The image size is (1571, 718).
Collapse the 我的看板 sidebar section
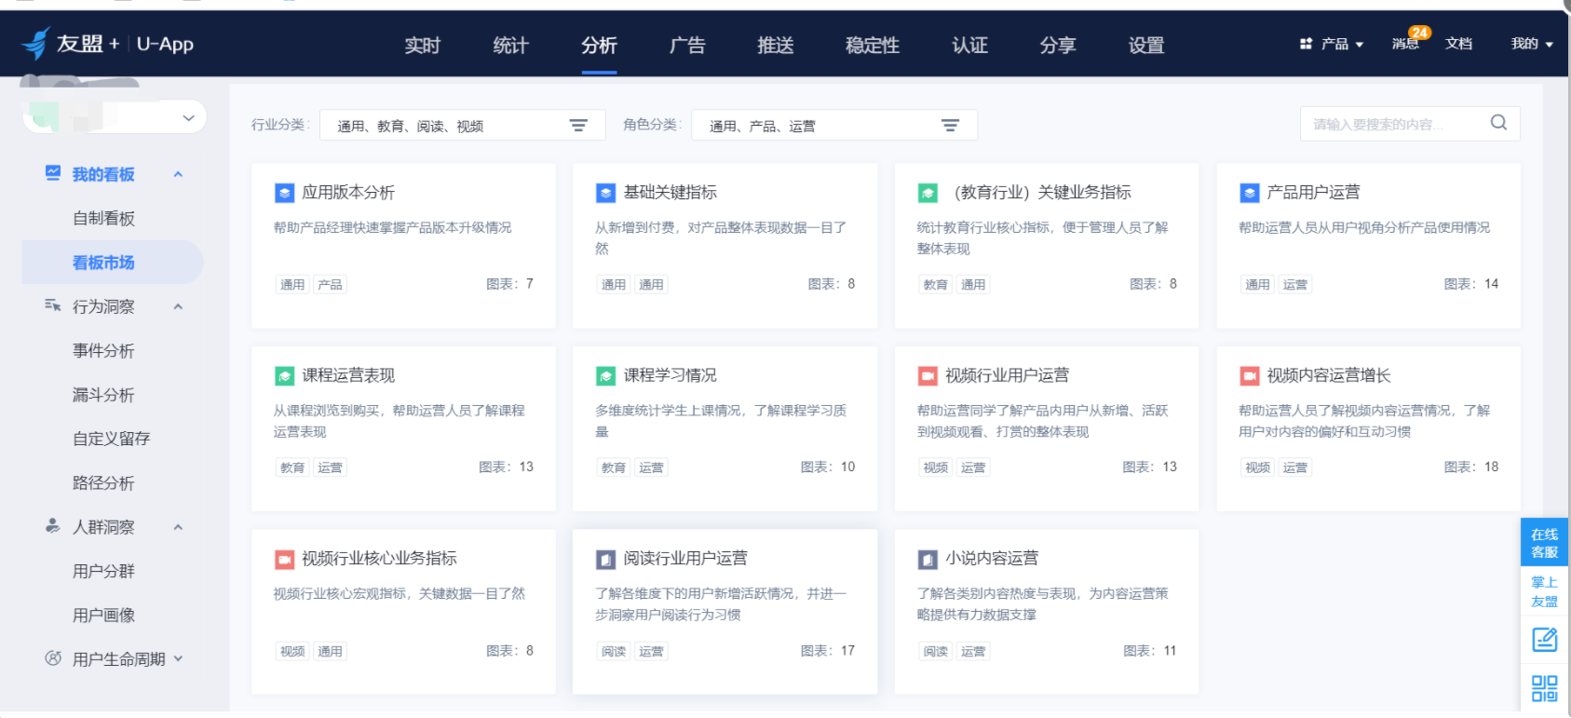point(178,175)
